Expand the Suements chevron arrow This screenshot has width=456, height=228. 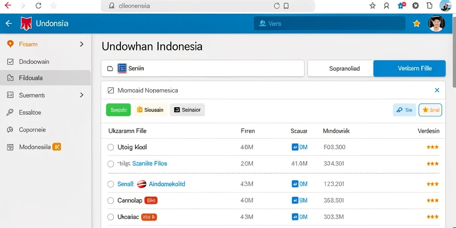pos(82,95)
